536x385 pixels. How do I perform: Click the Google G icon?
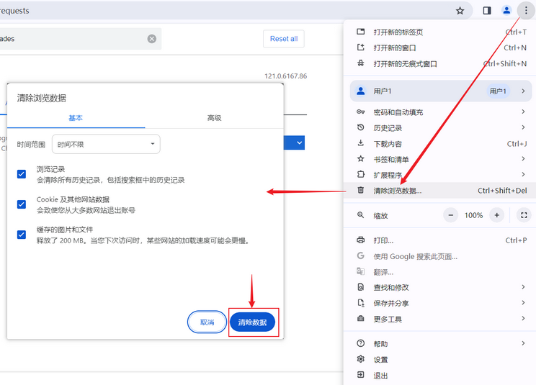[361, 255]
